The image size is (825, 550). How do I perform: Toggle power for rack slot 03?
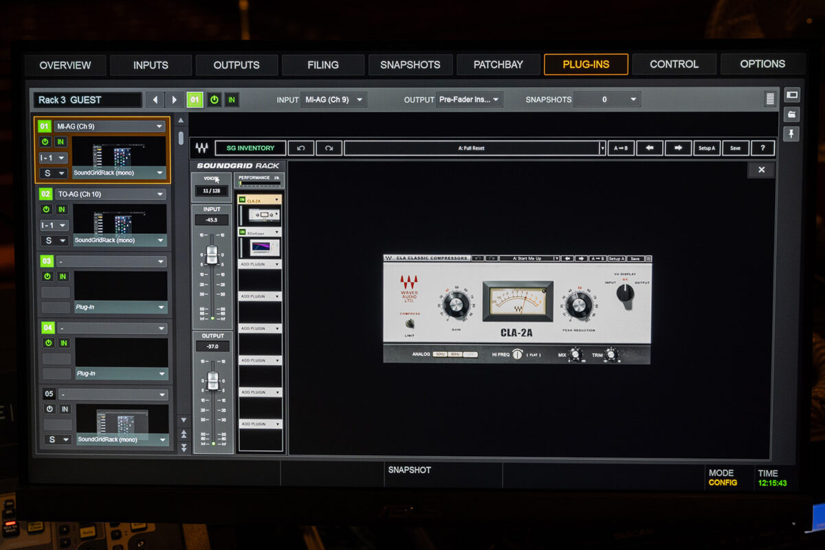click(x=47, y=276)
